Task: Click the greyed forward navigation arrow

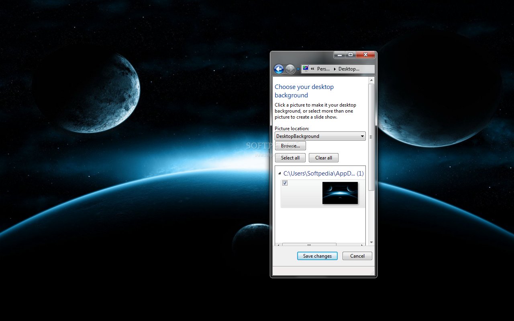Action: (x=290, y=69)
